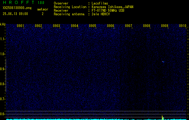This screenshot has width=189, height=120.
Task: Click the Receiver label
Action: [x=61, y=10]
